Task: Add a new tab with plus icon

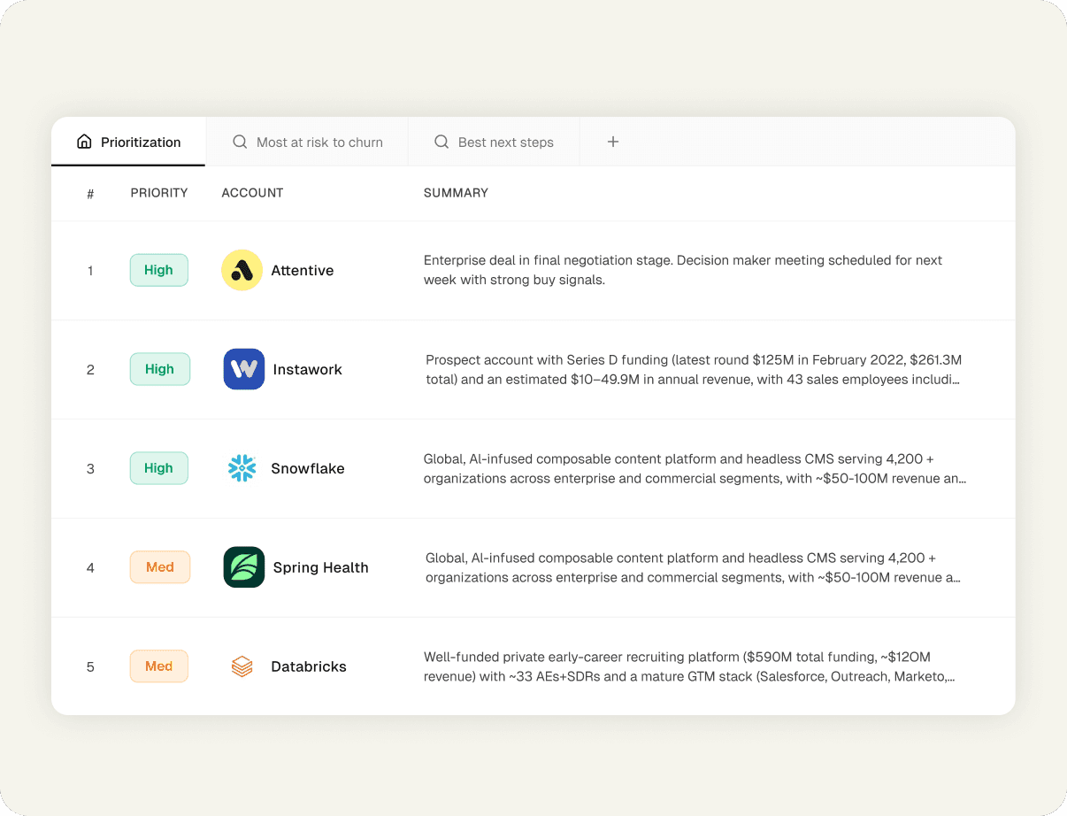Action: 612,142
